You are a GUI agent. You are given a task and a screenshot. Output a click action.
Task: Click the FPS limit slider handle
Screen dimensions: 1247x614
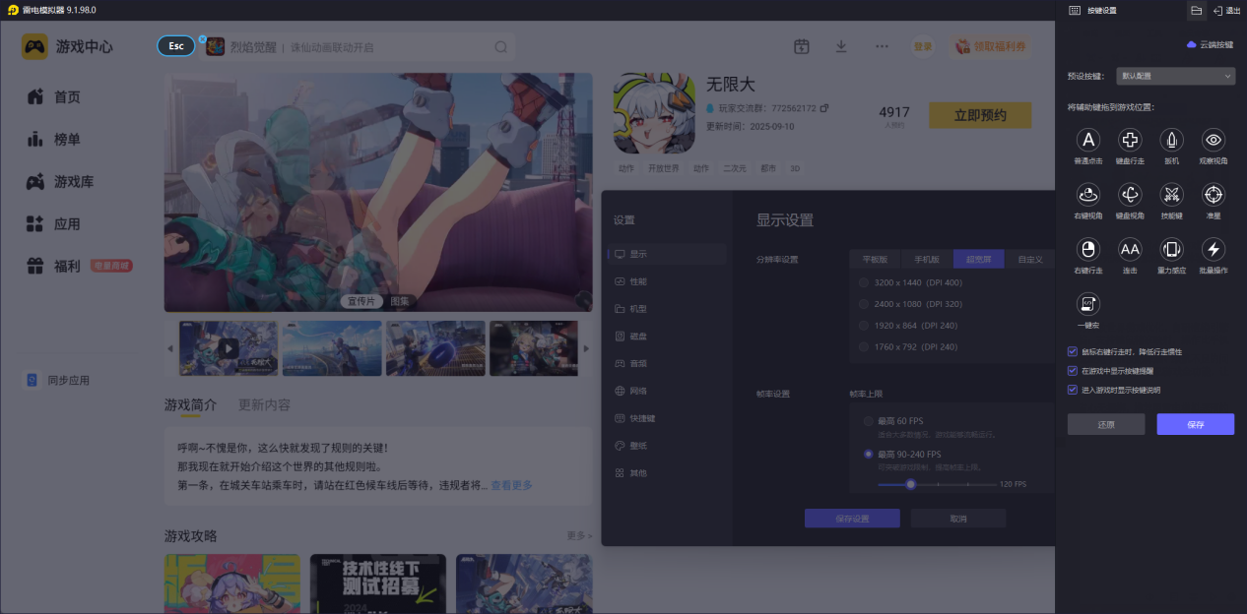click(x=911, y=484)
